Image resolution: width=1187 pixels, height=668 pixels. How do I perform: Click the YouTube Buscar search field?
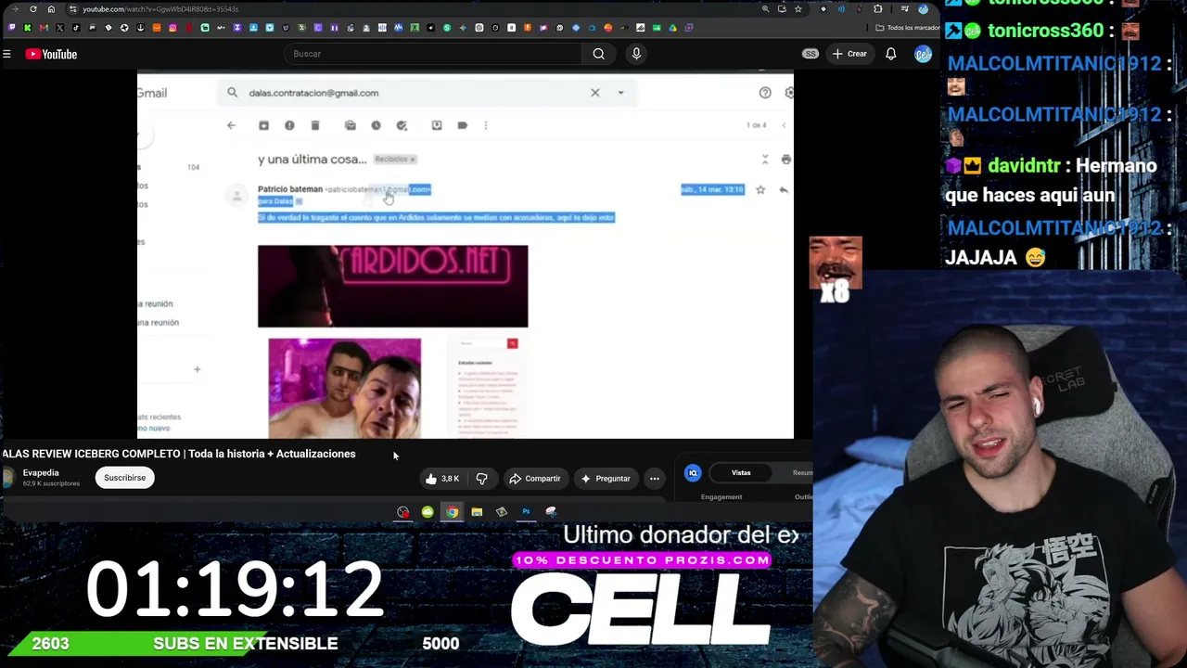(x=431, y=54)
